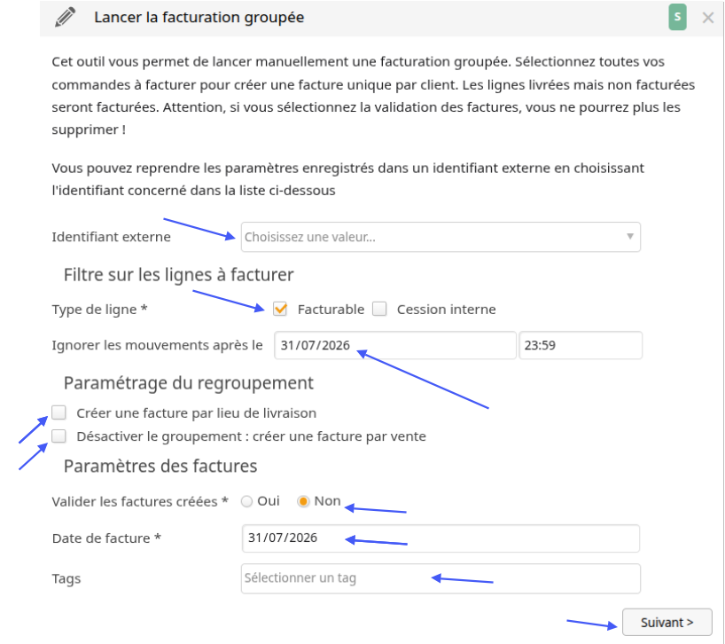The width and height of the screenshot is (725, 644).
Task: Click the Suivant button
Action: click(667, 622)
